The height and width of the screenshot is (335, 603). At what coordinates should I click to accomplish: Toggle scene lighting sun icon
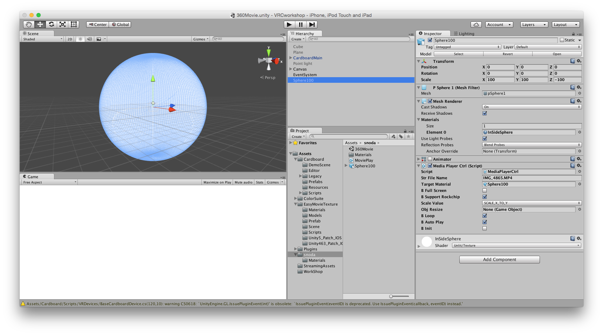pos(81,39)
